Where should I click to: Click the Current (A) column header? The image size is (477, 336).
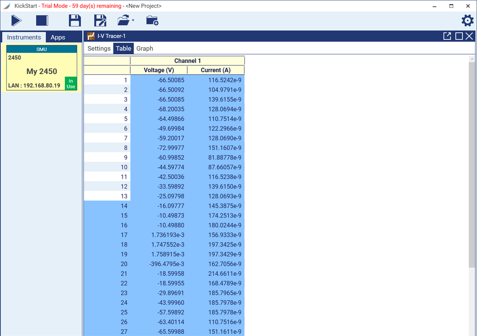pyautogui.click(x=216, y=70)
